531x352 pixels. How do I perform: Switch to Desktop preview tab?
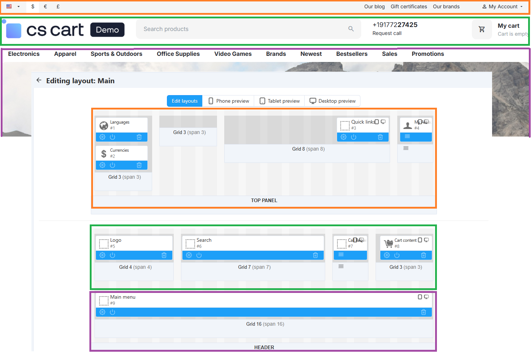[x=332, y=101]
